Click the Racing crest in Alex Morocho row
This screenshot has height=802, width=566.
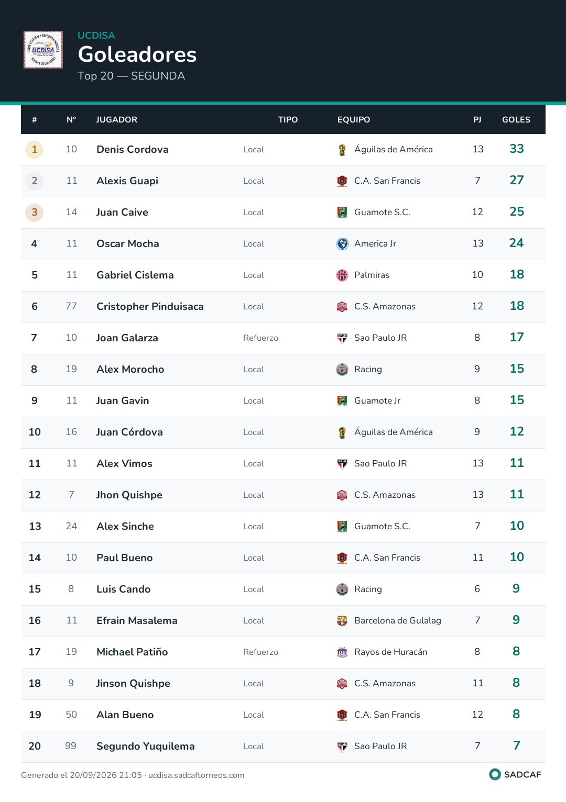click(342, 370)
